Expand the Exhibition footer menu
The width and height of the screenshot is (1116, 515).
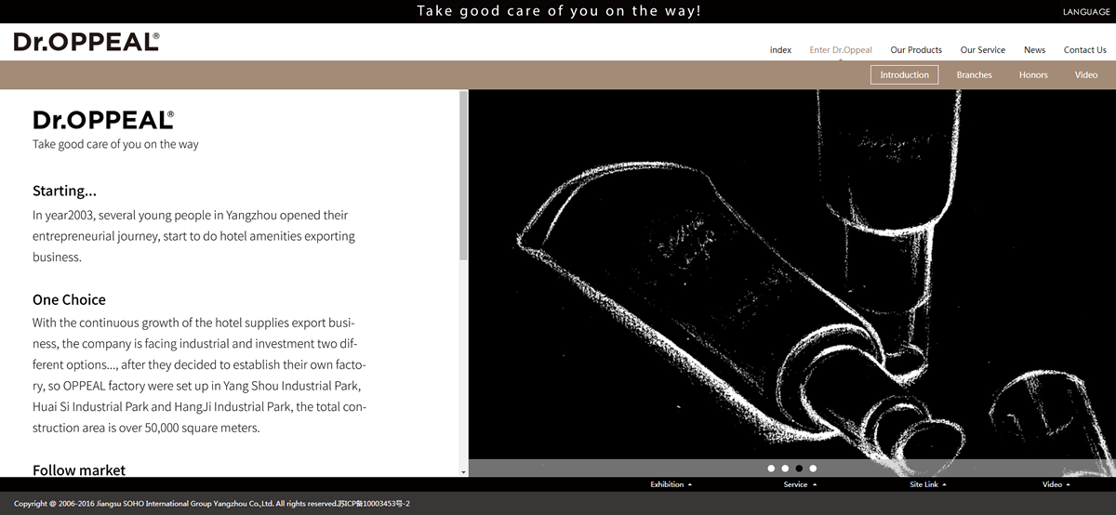(x=671, y=484)
